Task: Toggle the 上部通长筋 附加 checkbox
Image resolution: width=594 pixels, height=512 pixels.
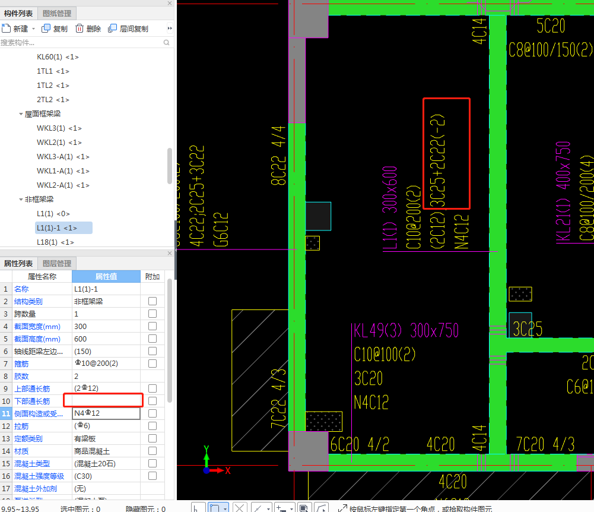Action: click(x=153, y=388)
